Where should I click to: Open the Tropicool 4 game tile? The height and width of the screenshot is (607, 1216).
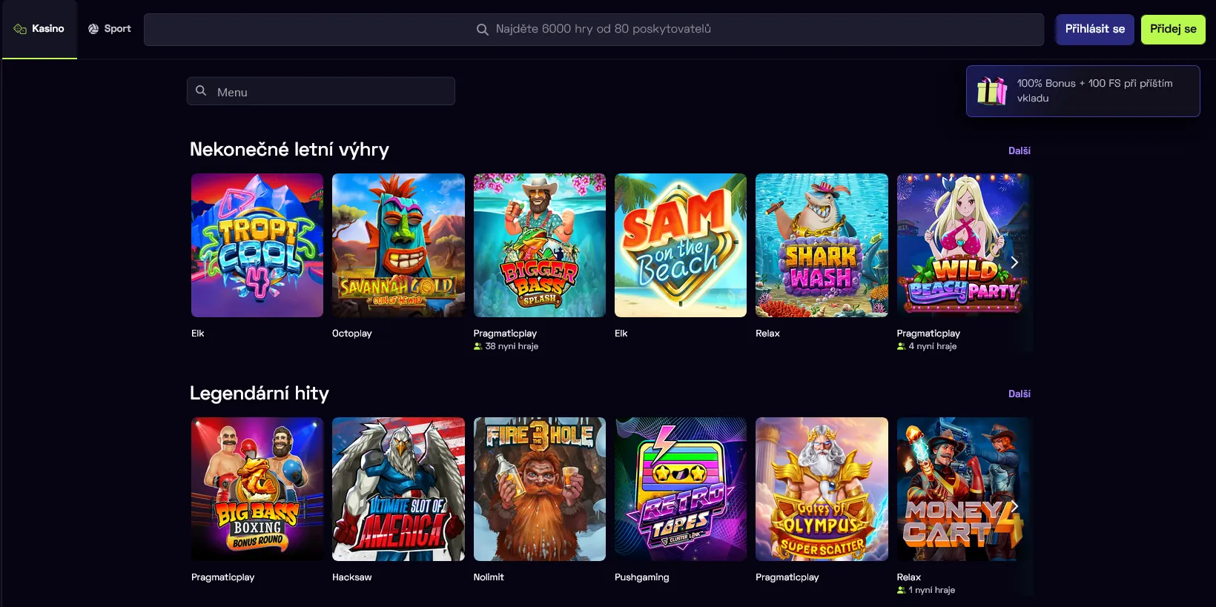point(257,245)
